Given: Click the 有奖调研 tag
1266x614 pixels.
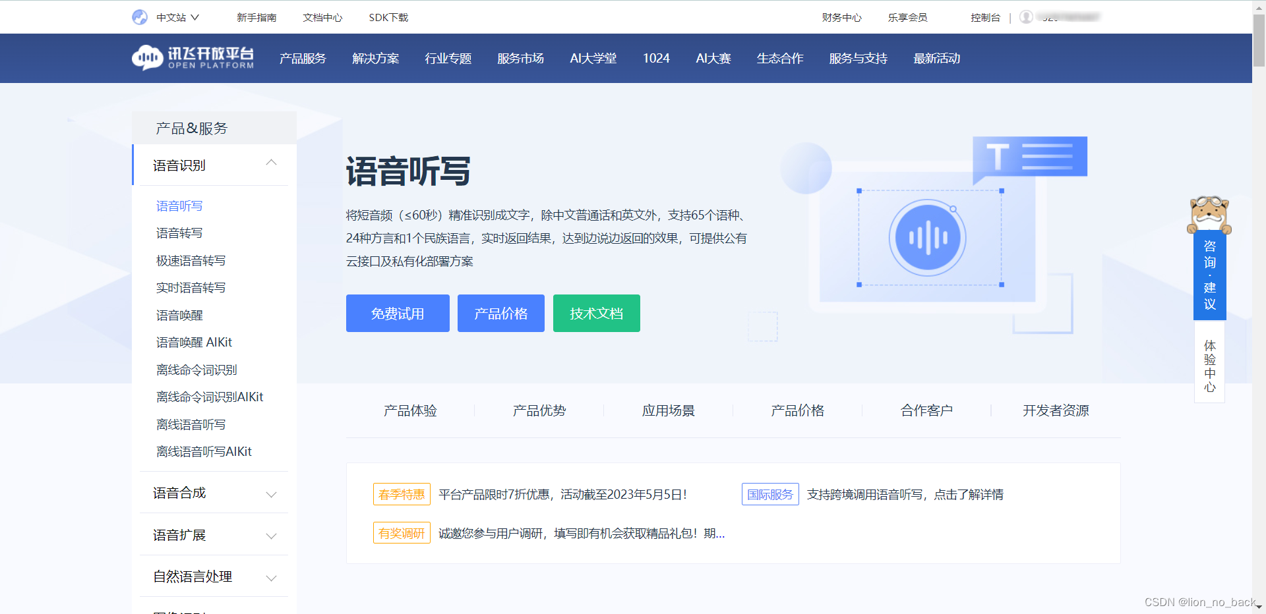Looking at the screenshot, I should [402, 533].
